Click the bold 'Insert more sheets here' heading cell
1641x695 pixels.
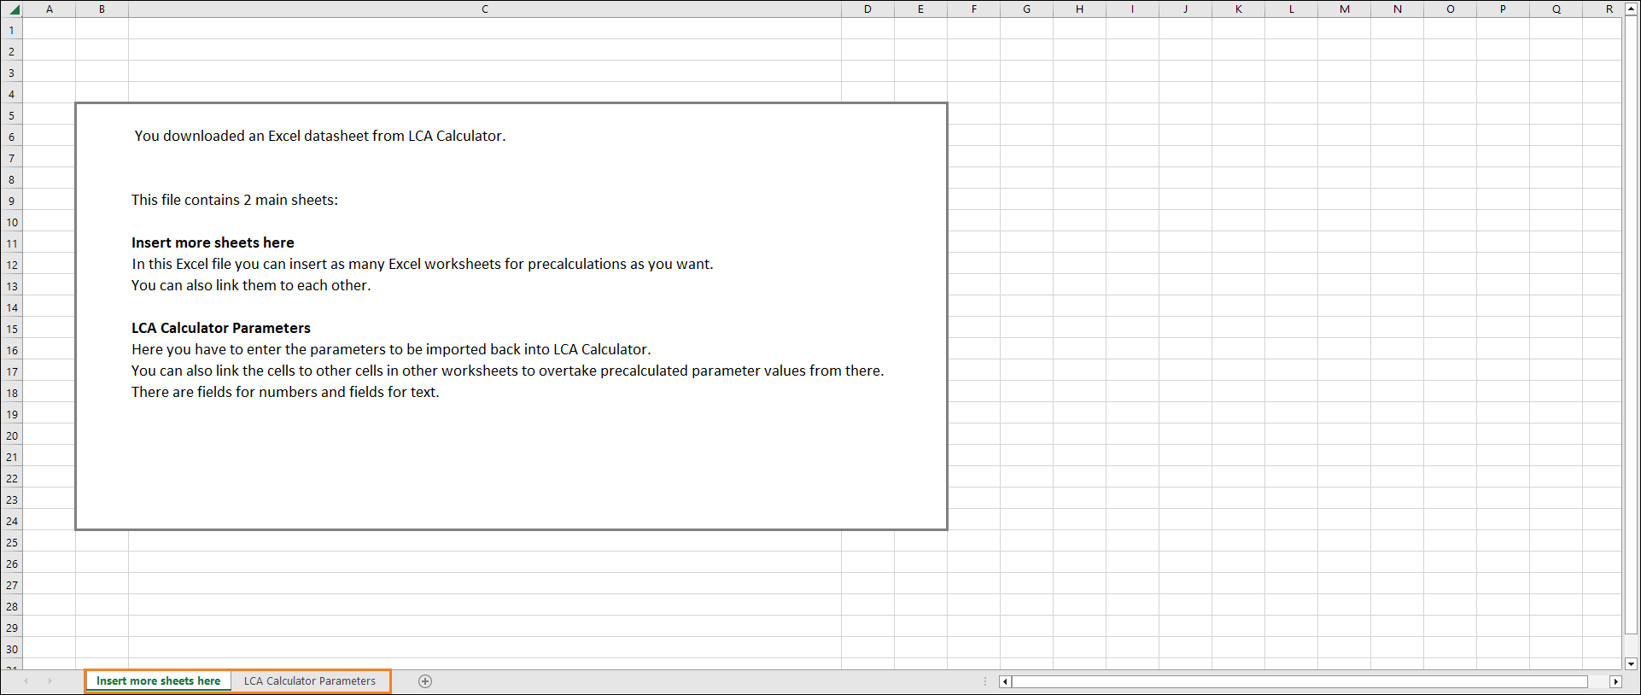pyautogui.click(x=213, y=242)
